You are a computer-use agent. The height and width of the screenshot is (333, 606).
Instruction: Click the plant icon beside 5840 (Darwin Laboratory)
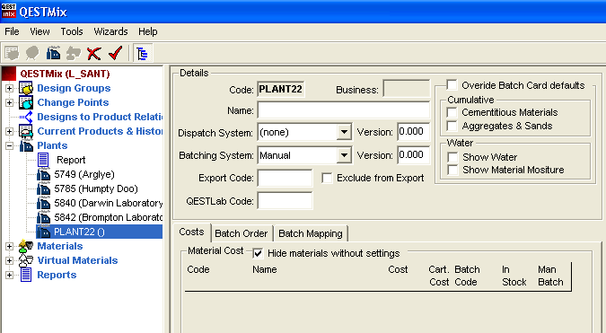(x=44, y=203)
